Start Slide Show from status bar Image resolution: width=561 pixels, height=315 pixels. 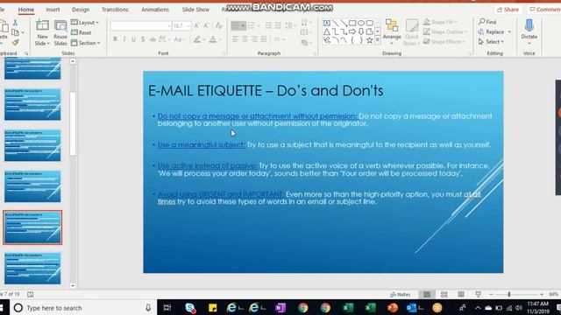coord(478,294)
